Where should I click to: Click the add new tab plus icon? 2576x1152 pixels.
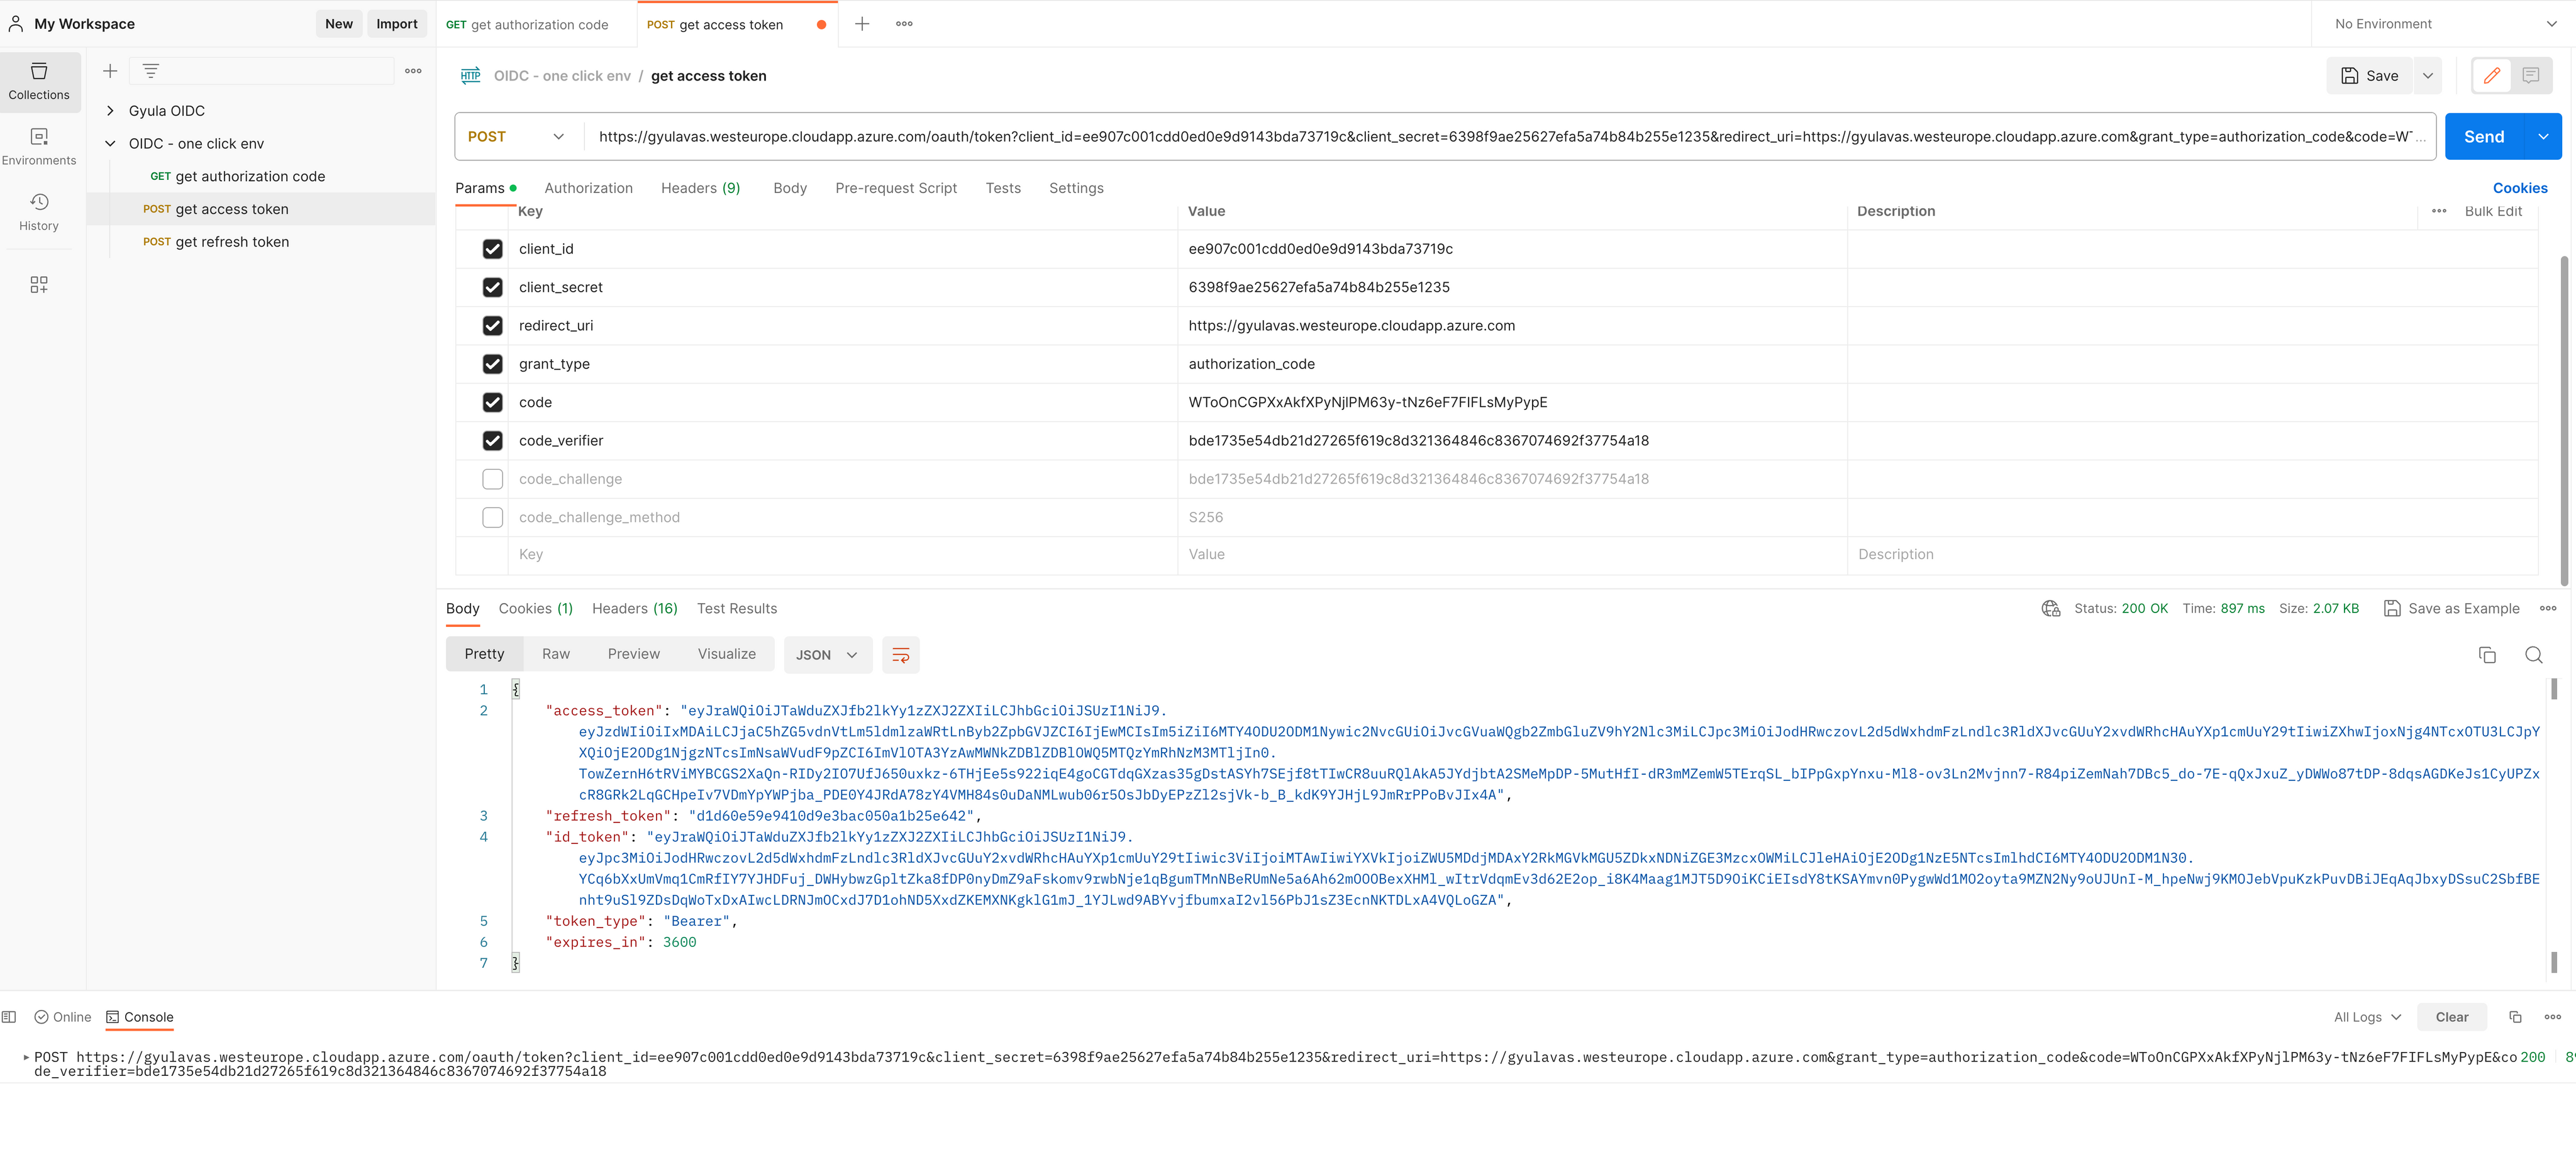(x=862, y=23)
